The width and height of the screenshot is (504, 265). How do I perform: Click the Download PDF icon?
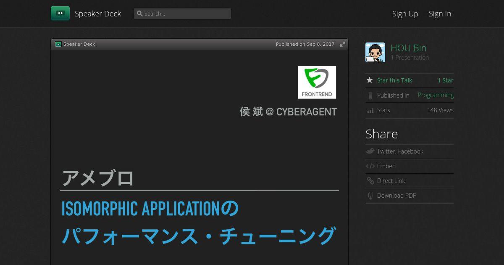(x=370, y=196)
